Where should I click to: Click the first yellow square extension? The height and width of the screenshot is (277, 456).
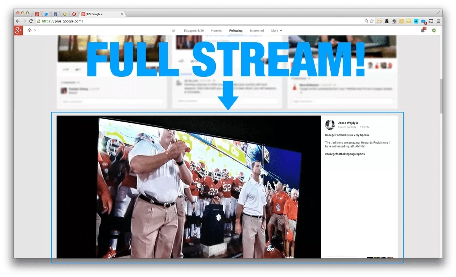pos(401,21)
